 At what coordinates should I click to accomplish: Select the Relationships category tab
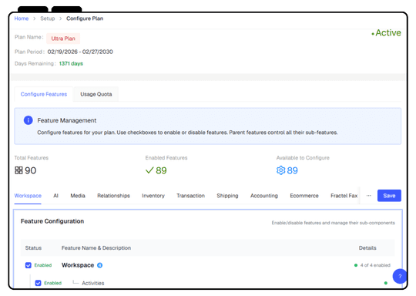coord(113,196)
